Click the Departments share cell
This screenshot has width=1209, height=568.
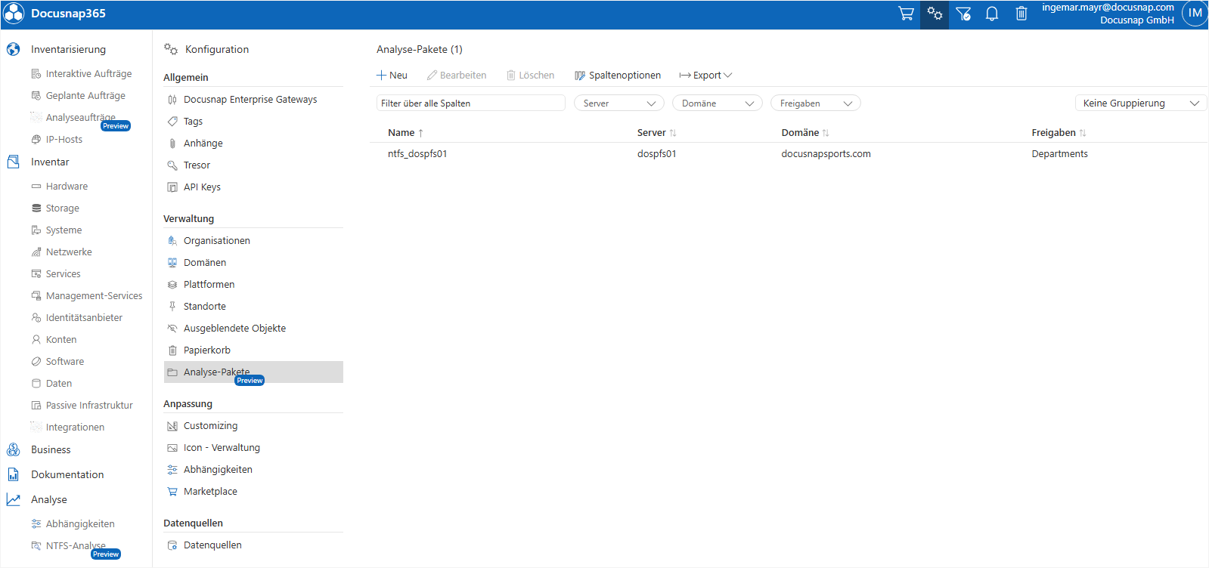(1059, 154)
